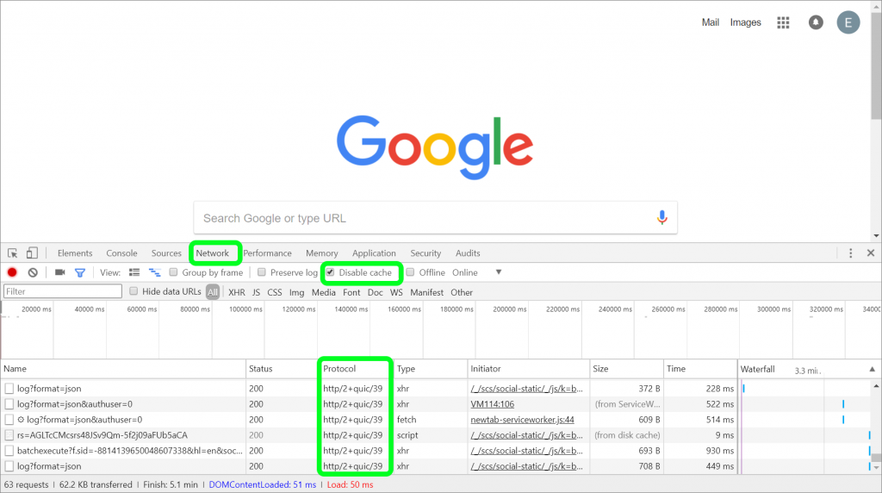The width and height of the screenshot is (882, 493).
Task: Open the Google apps grid
Action: pos(783,22)
